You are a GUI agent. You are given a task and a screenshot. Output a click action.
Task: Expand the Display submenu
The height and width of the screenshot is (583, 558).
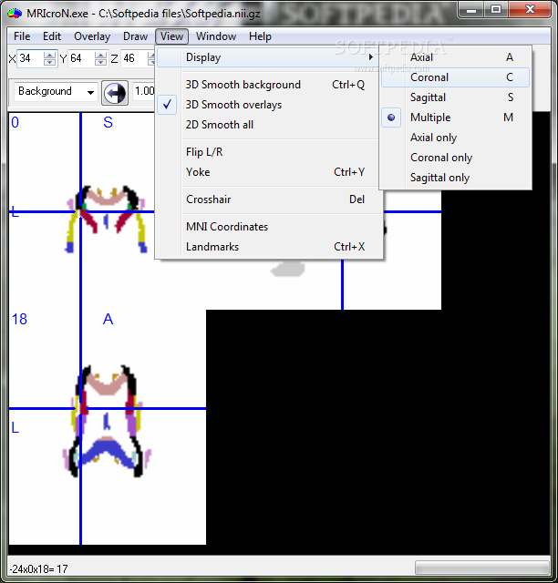pyautogui.click(x=267, y=57)
